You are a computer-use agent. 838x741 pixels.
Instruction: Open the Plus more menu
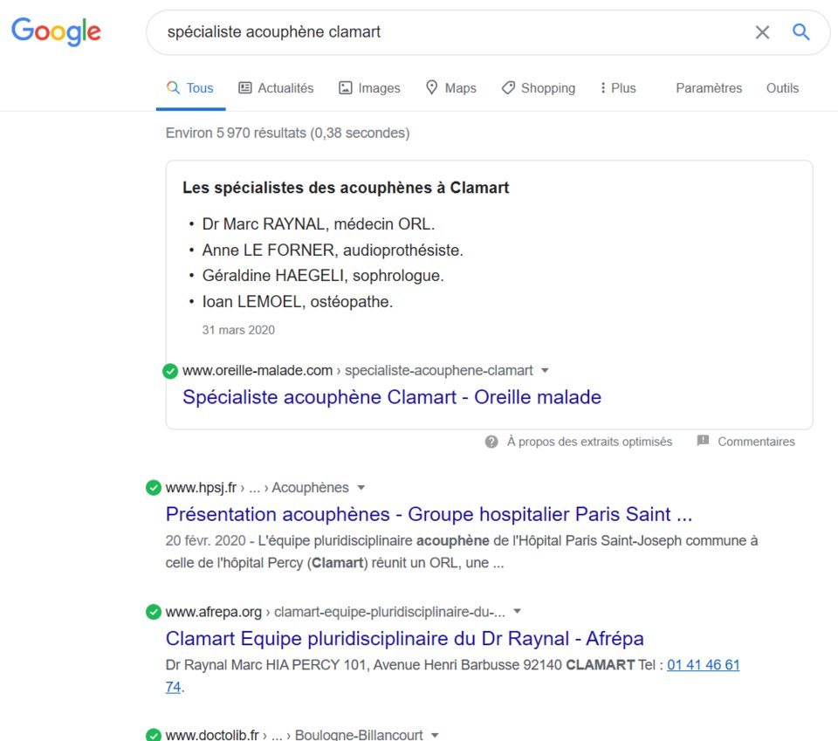(x=618, y=88)
